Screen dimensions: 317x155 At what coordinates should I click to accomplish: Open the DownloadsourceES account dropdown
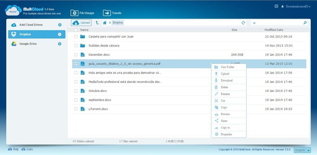coord(298,6)
